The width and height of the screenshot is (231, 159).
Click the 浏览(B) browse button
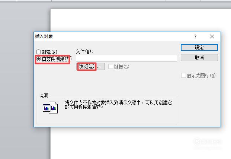point(90,67)
